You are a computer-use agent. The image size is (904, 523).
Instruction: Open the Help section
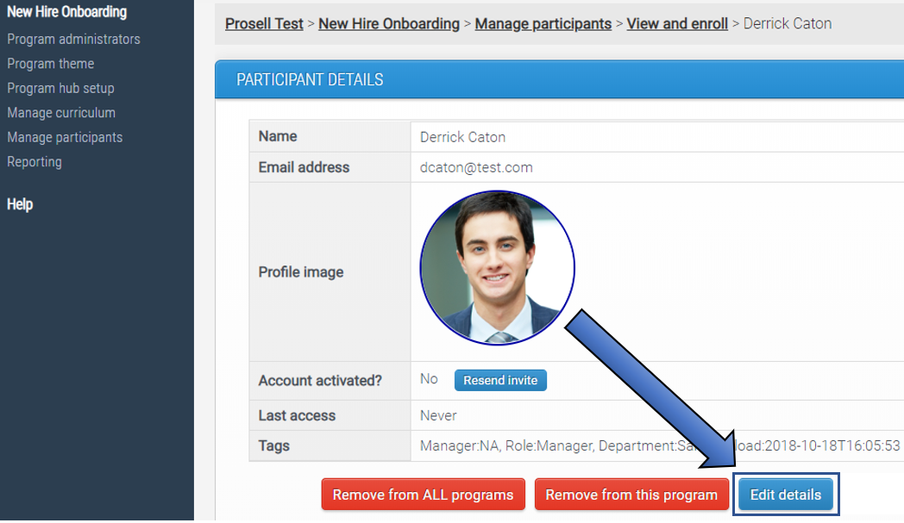click(x=20, y=204)
